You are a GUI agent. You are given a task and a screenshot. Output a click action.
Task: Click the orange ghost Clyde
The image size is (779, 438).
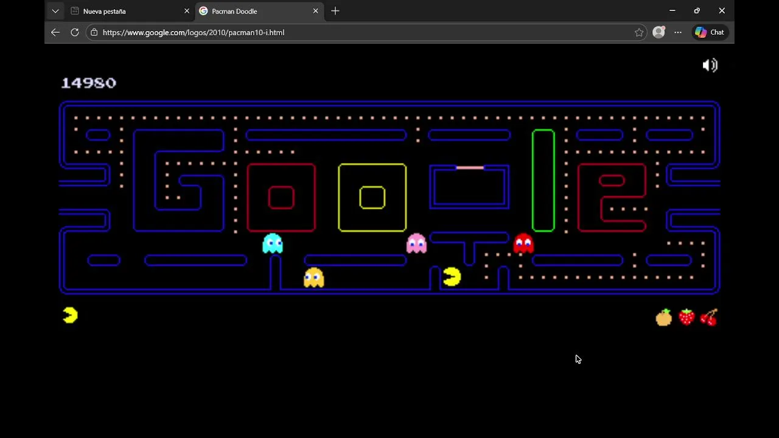(314, 277)
